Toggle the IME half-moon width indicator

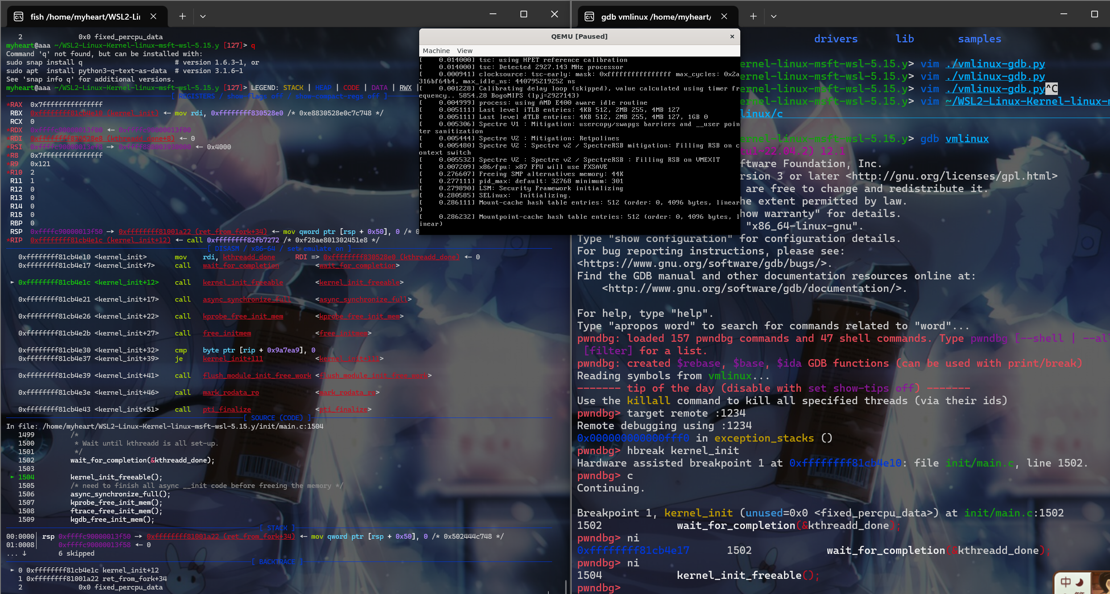[x=1080, y=582]
